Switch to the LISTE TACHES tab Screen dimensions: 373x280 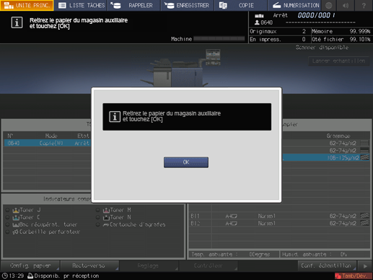(x=82, y=5)
